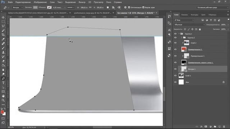Open the Основная рабочая среда workspace dropdown

[212, 8]
